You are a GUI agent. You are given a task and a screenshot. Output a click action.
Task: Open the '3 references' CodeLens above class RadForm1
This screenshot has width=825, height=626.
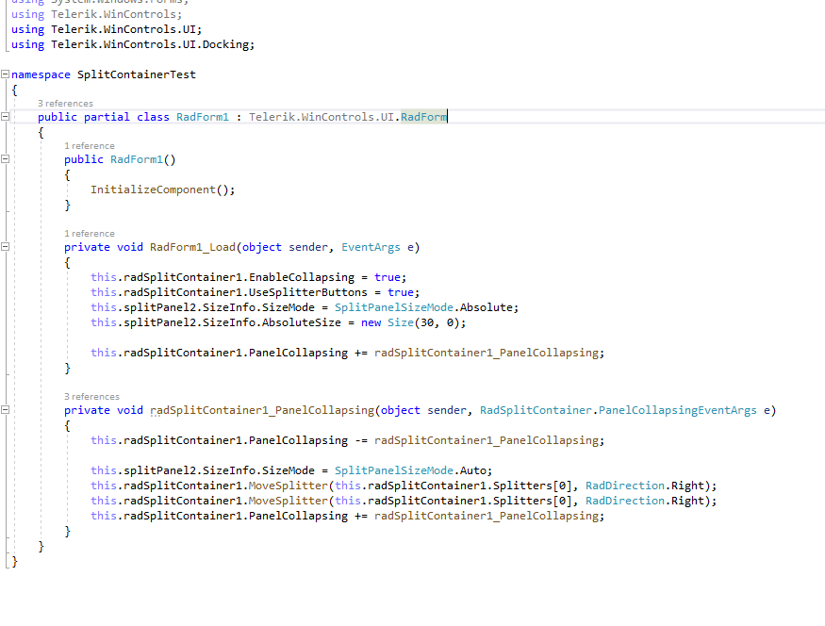(x=65, y=103)
